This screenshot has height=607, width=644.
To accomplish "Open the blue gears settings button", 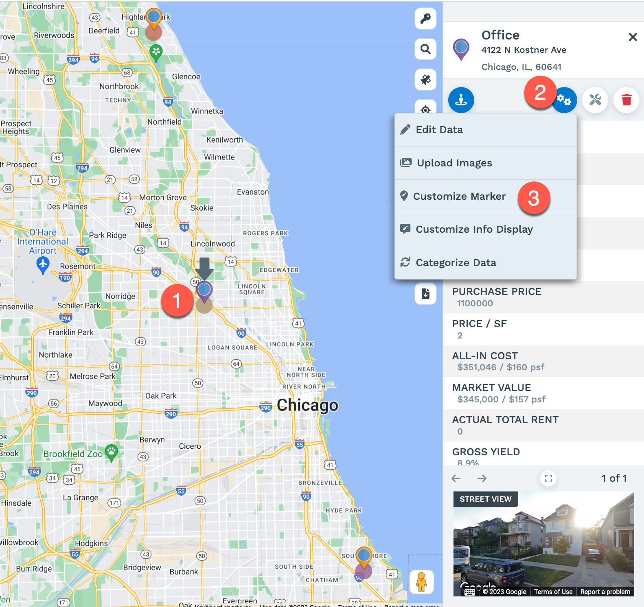I will (564, 100).
